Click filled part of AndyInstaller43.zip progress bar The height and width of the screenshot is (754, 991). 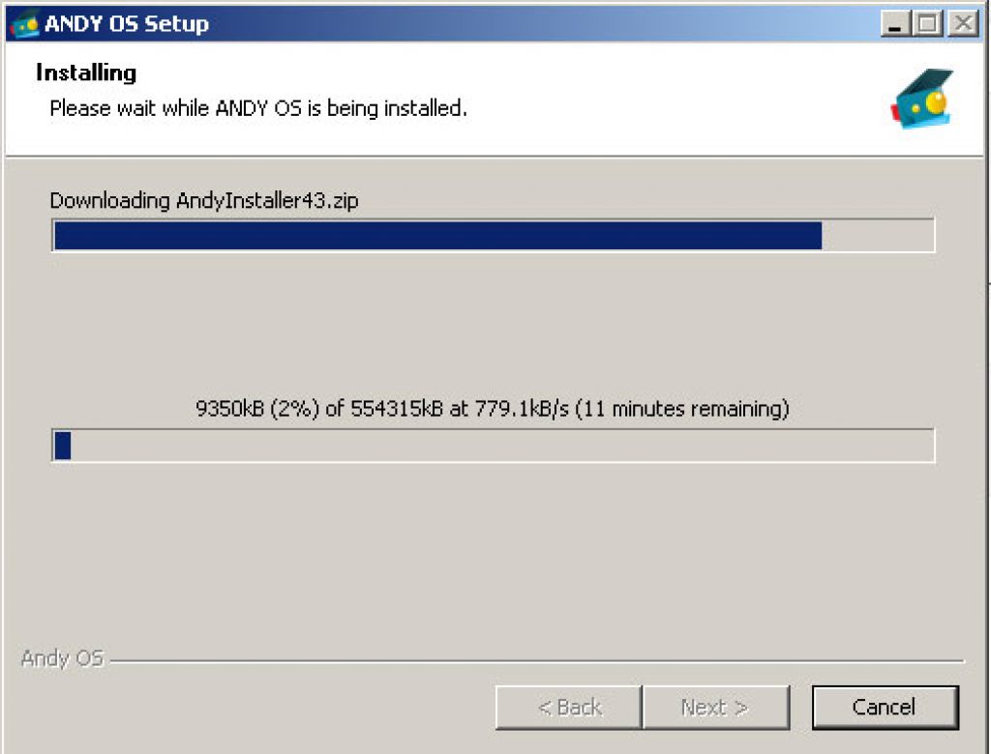437,236
